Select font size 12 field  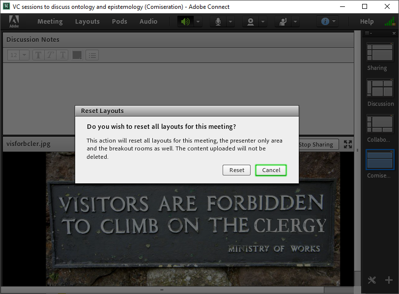tap(14, 55)
